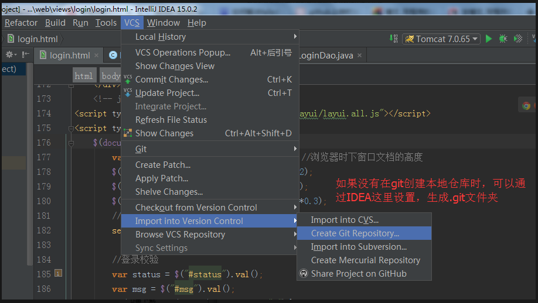Select Create Git Repository
538x303 pixels.
tap(364, 233)
